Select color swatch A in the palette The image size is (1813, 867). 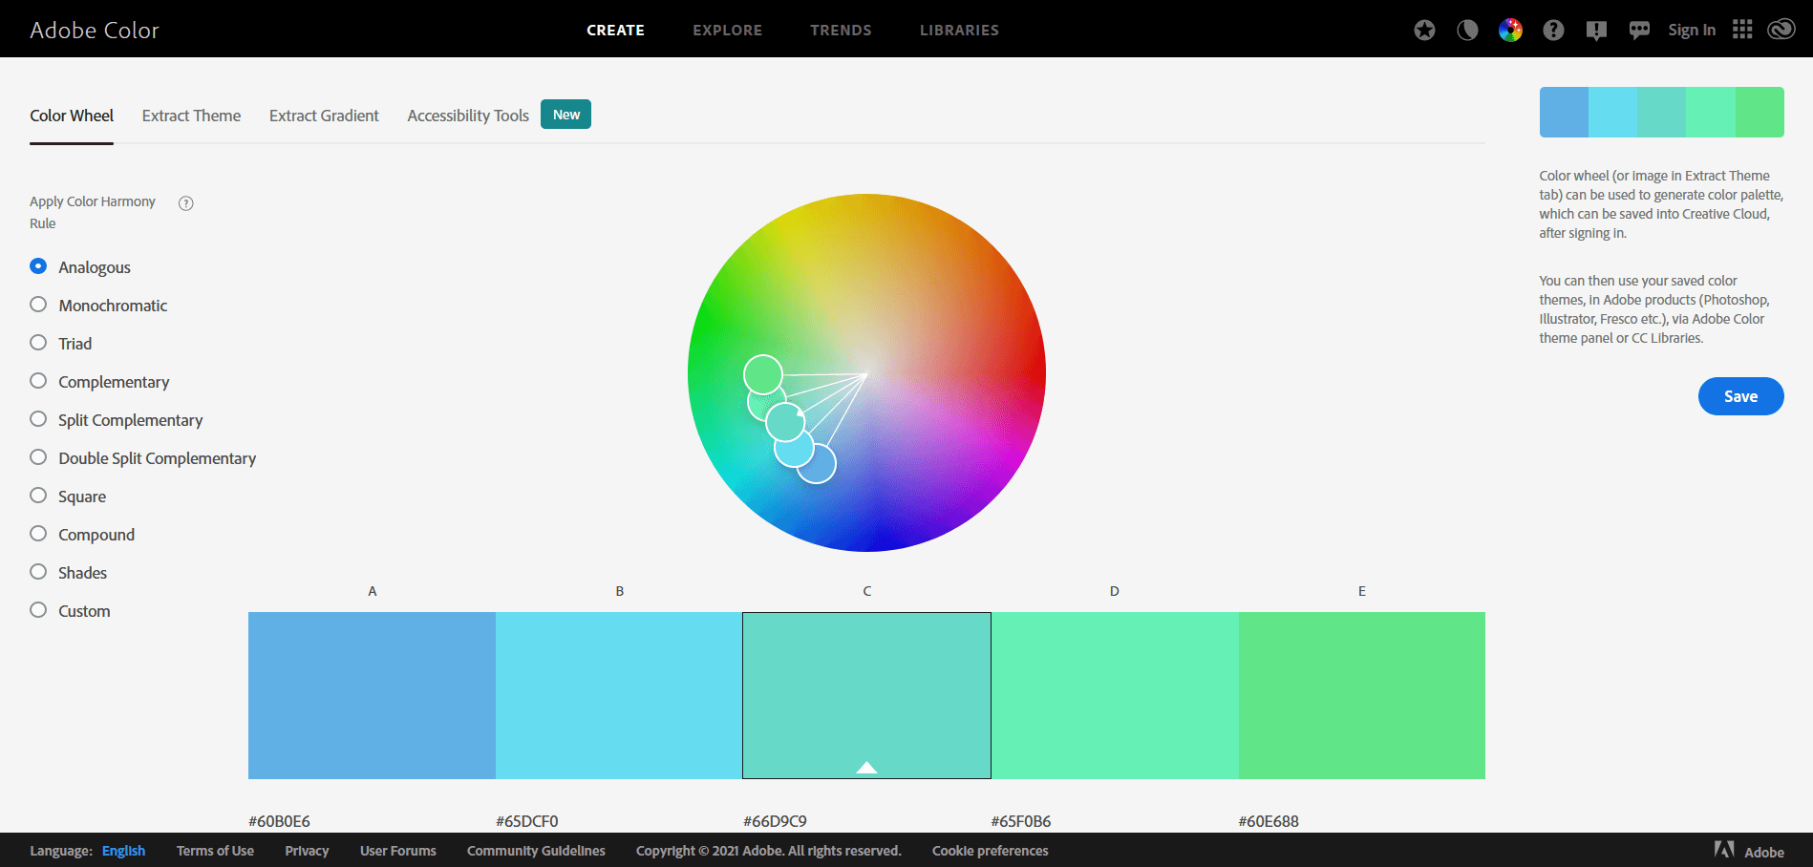[x=372, y=695]
